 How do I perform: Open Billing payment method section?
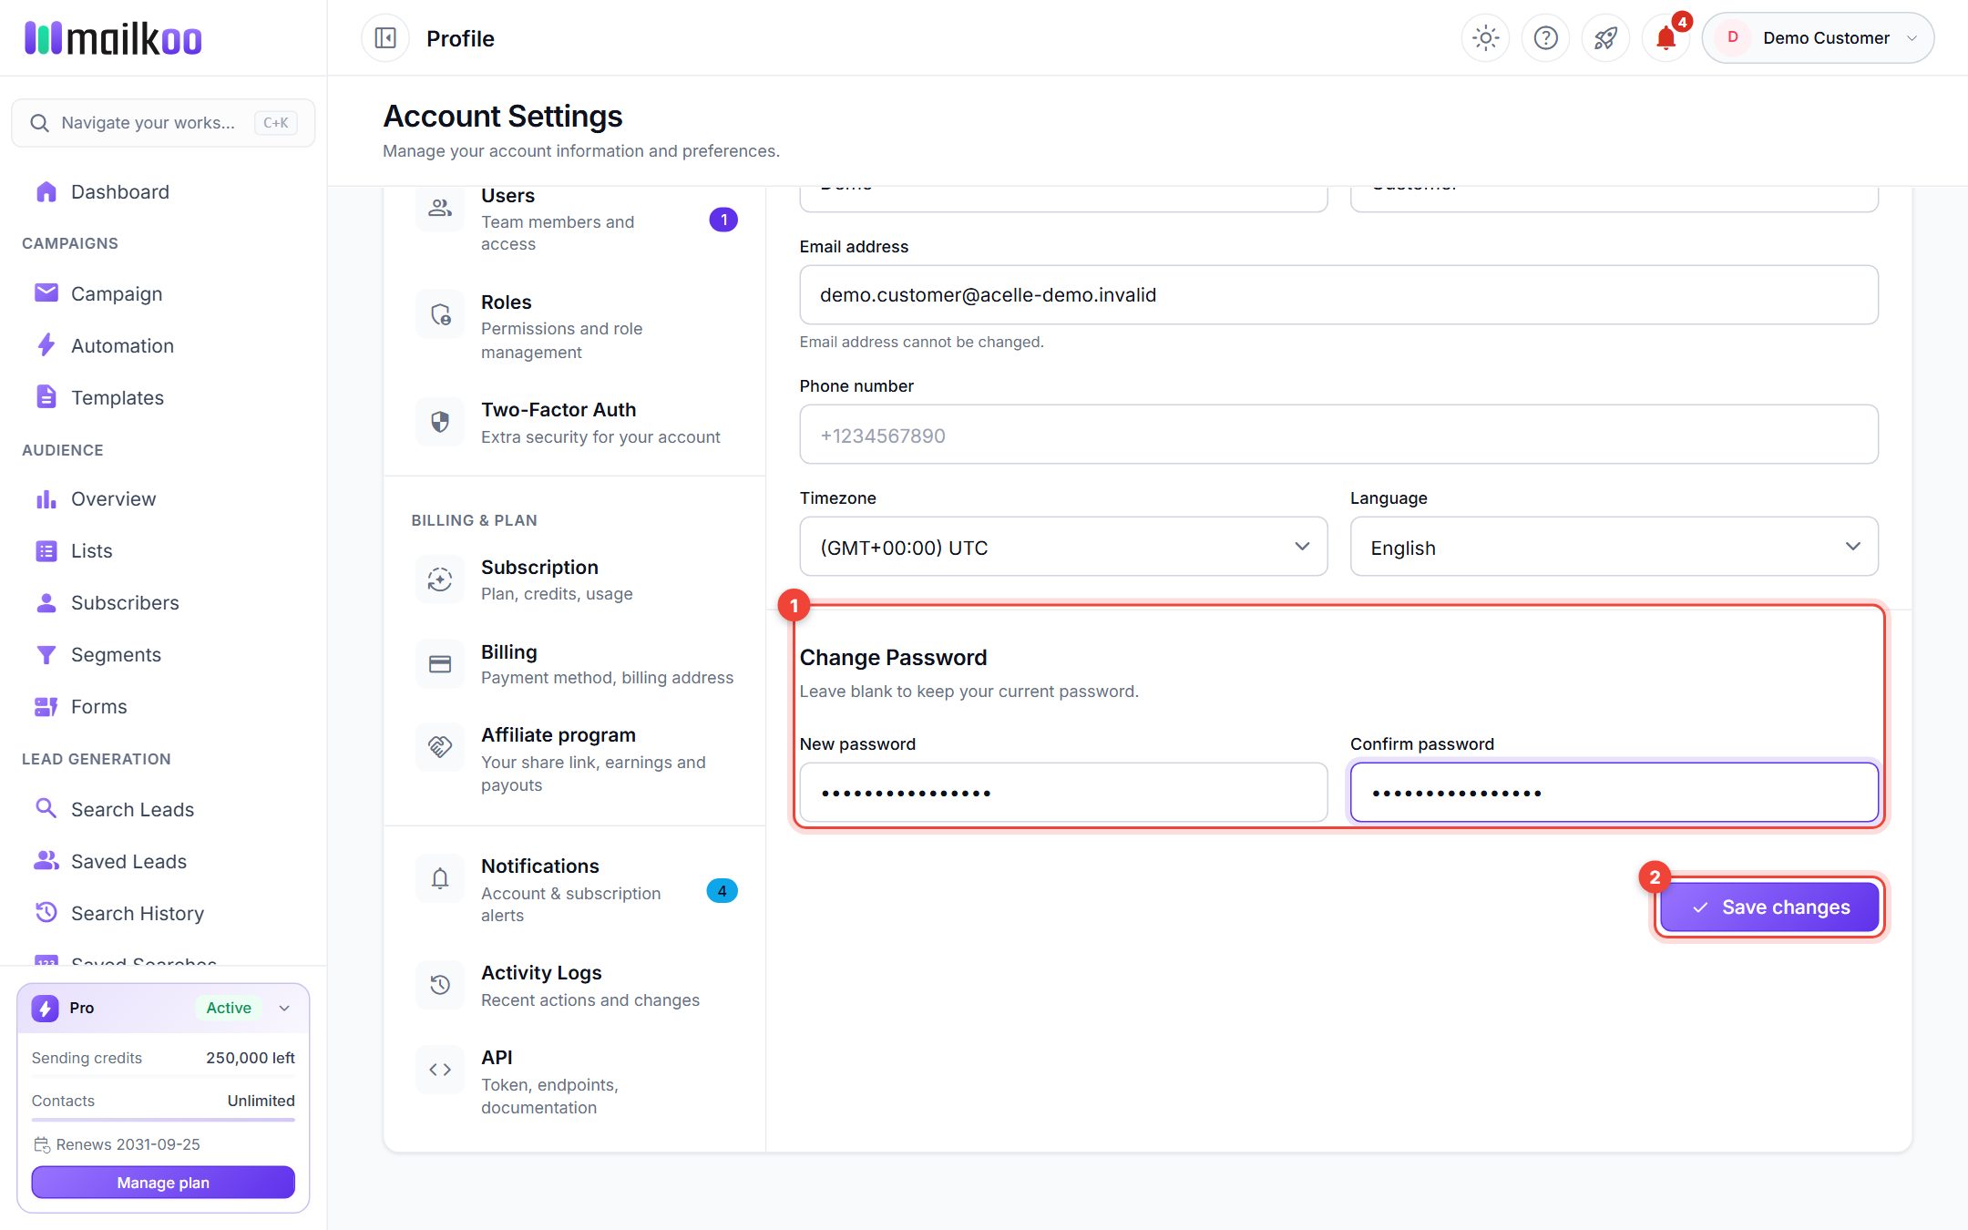coord(575,664)
